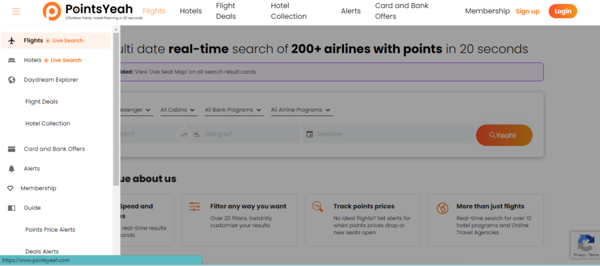Click the bell icon beside Alerts in the sidebar
Screen dimensions: 600x266
[12, 168]
